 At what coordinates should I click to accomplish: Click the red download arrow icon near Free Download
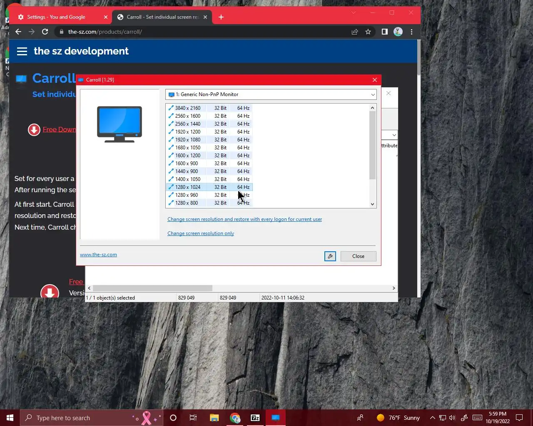tap(34, 130)
